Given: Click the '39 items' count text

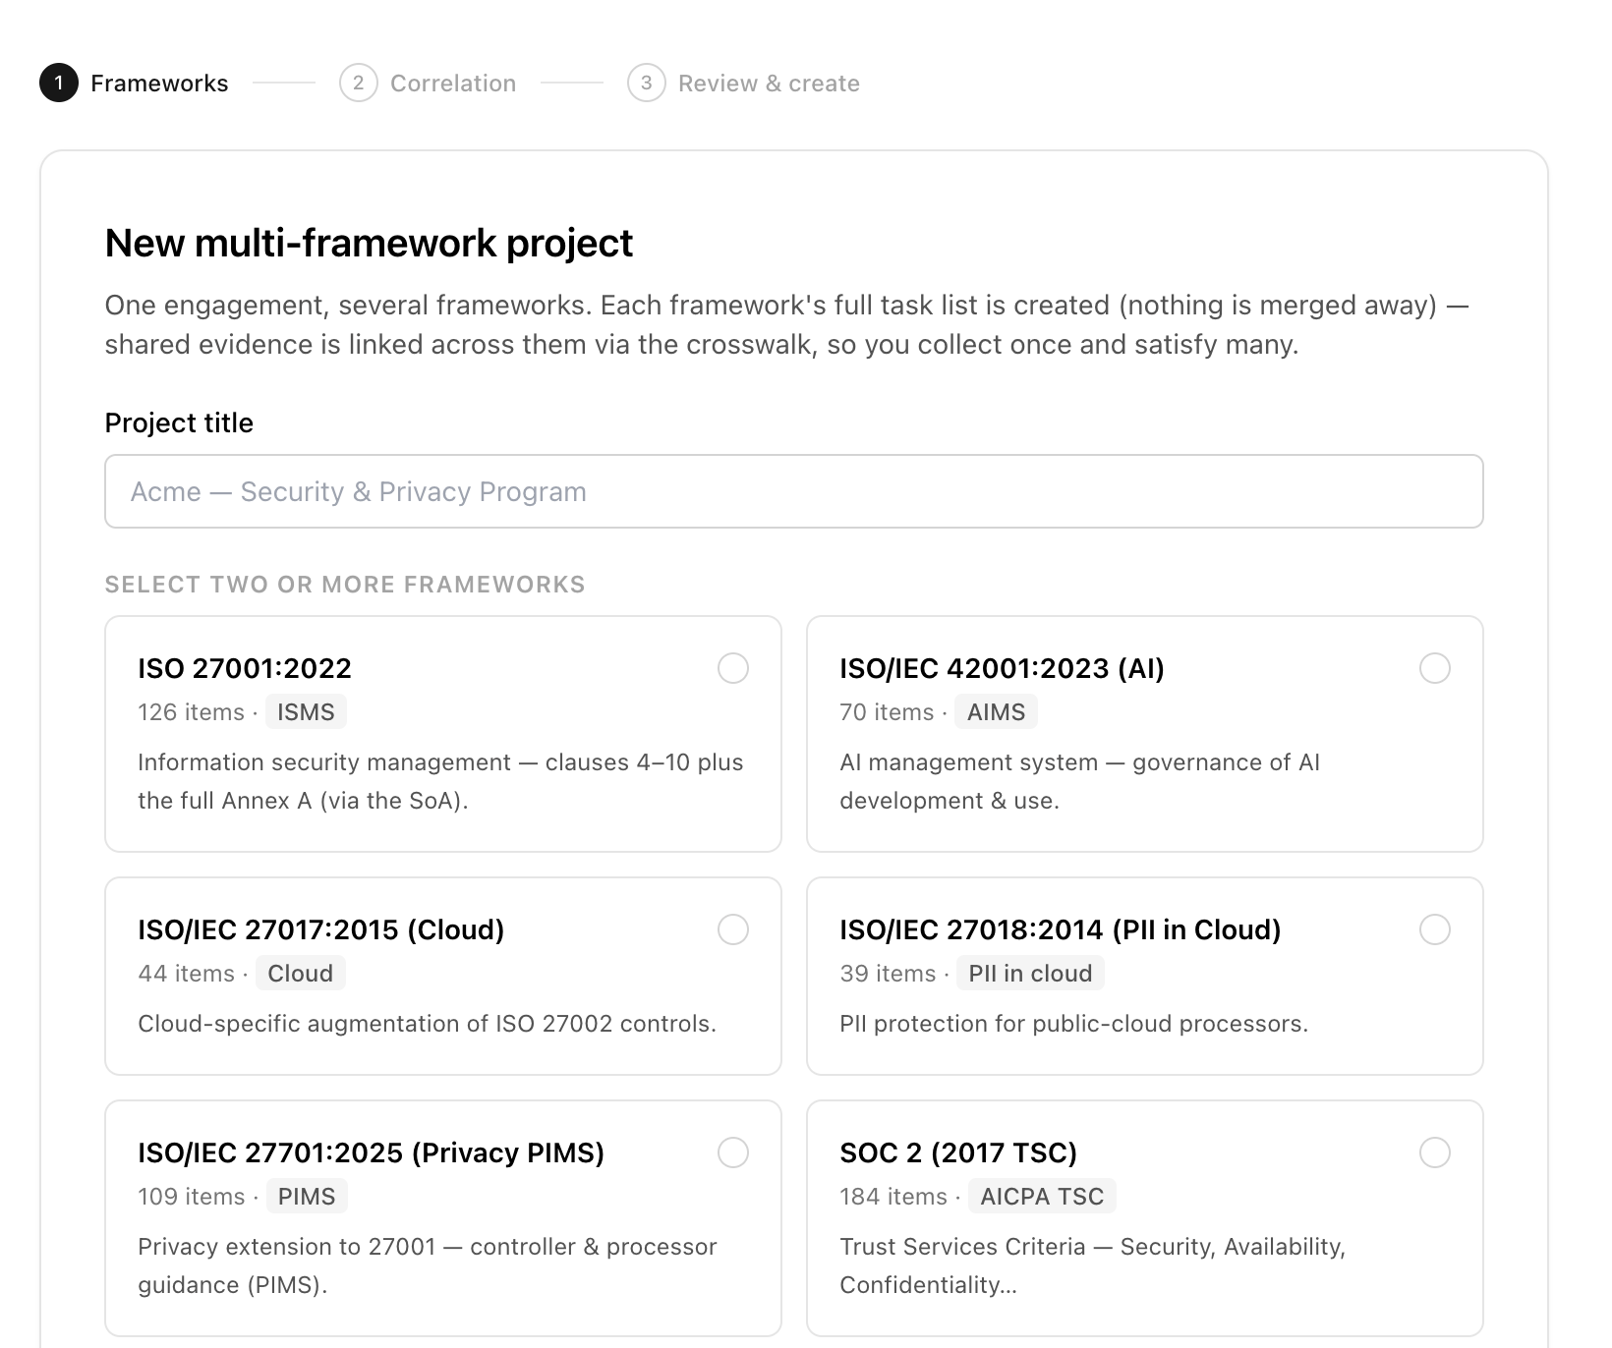Looking at the screenshot, I should tap(888, 974).
